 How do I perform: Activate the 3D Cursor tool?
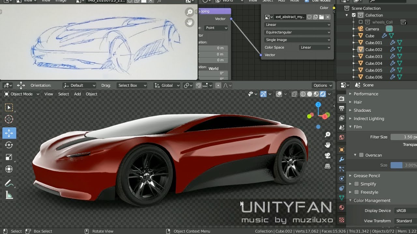tap(9, 119)
